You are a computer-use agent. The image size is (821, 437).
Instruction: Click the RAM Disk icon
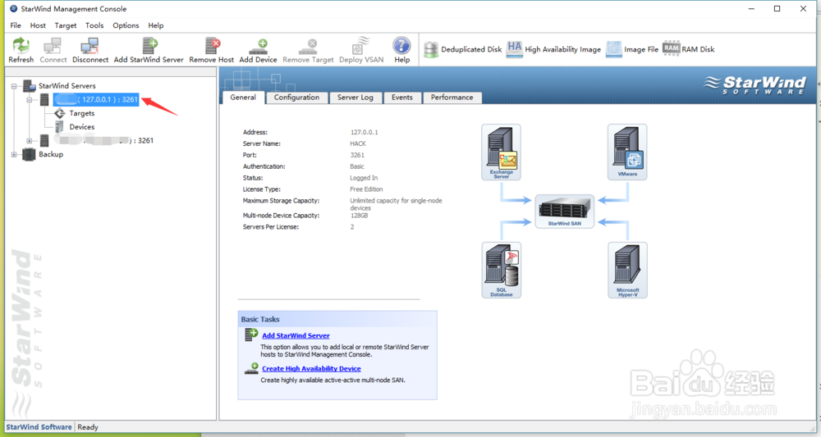(671, 48)
